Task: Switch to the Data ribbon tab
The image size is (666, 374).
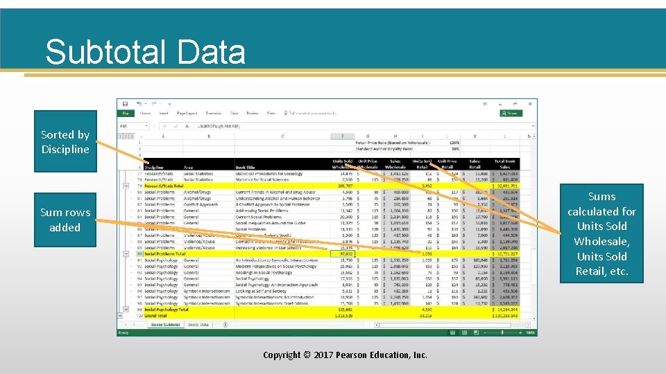Action: tap(234, 113)
